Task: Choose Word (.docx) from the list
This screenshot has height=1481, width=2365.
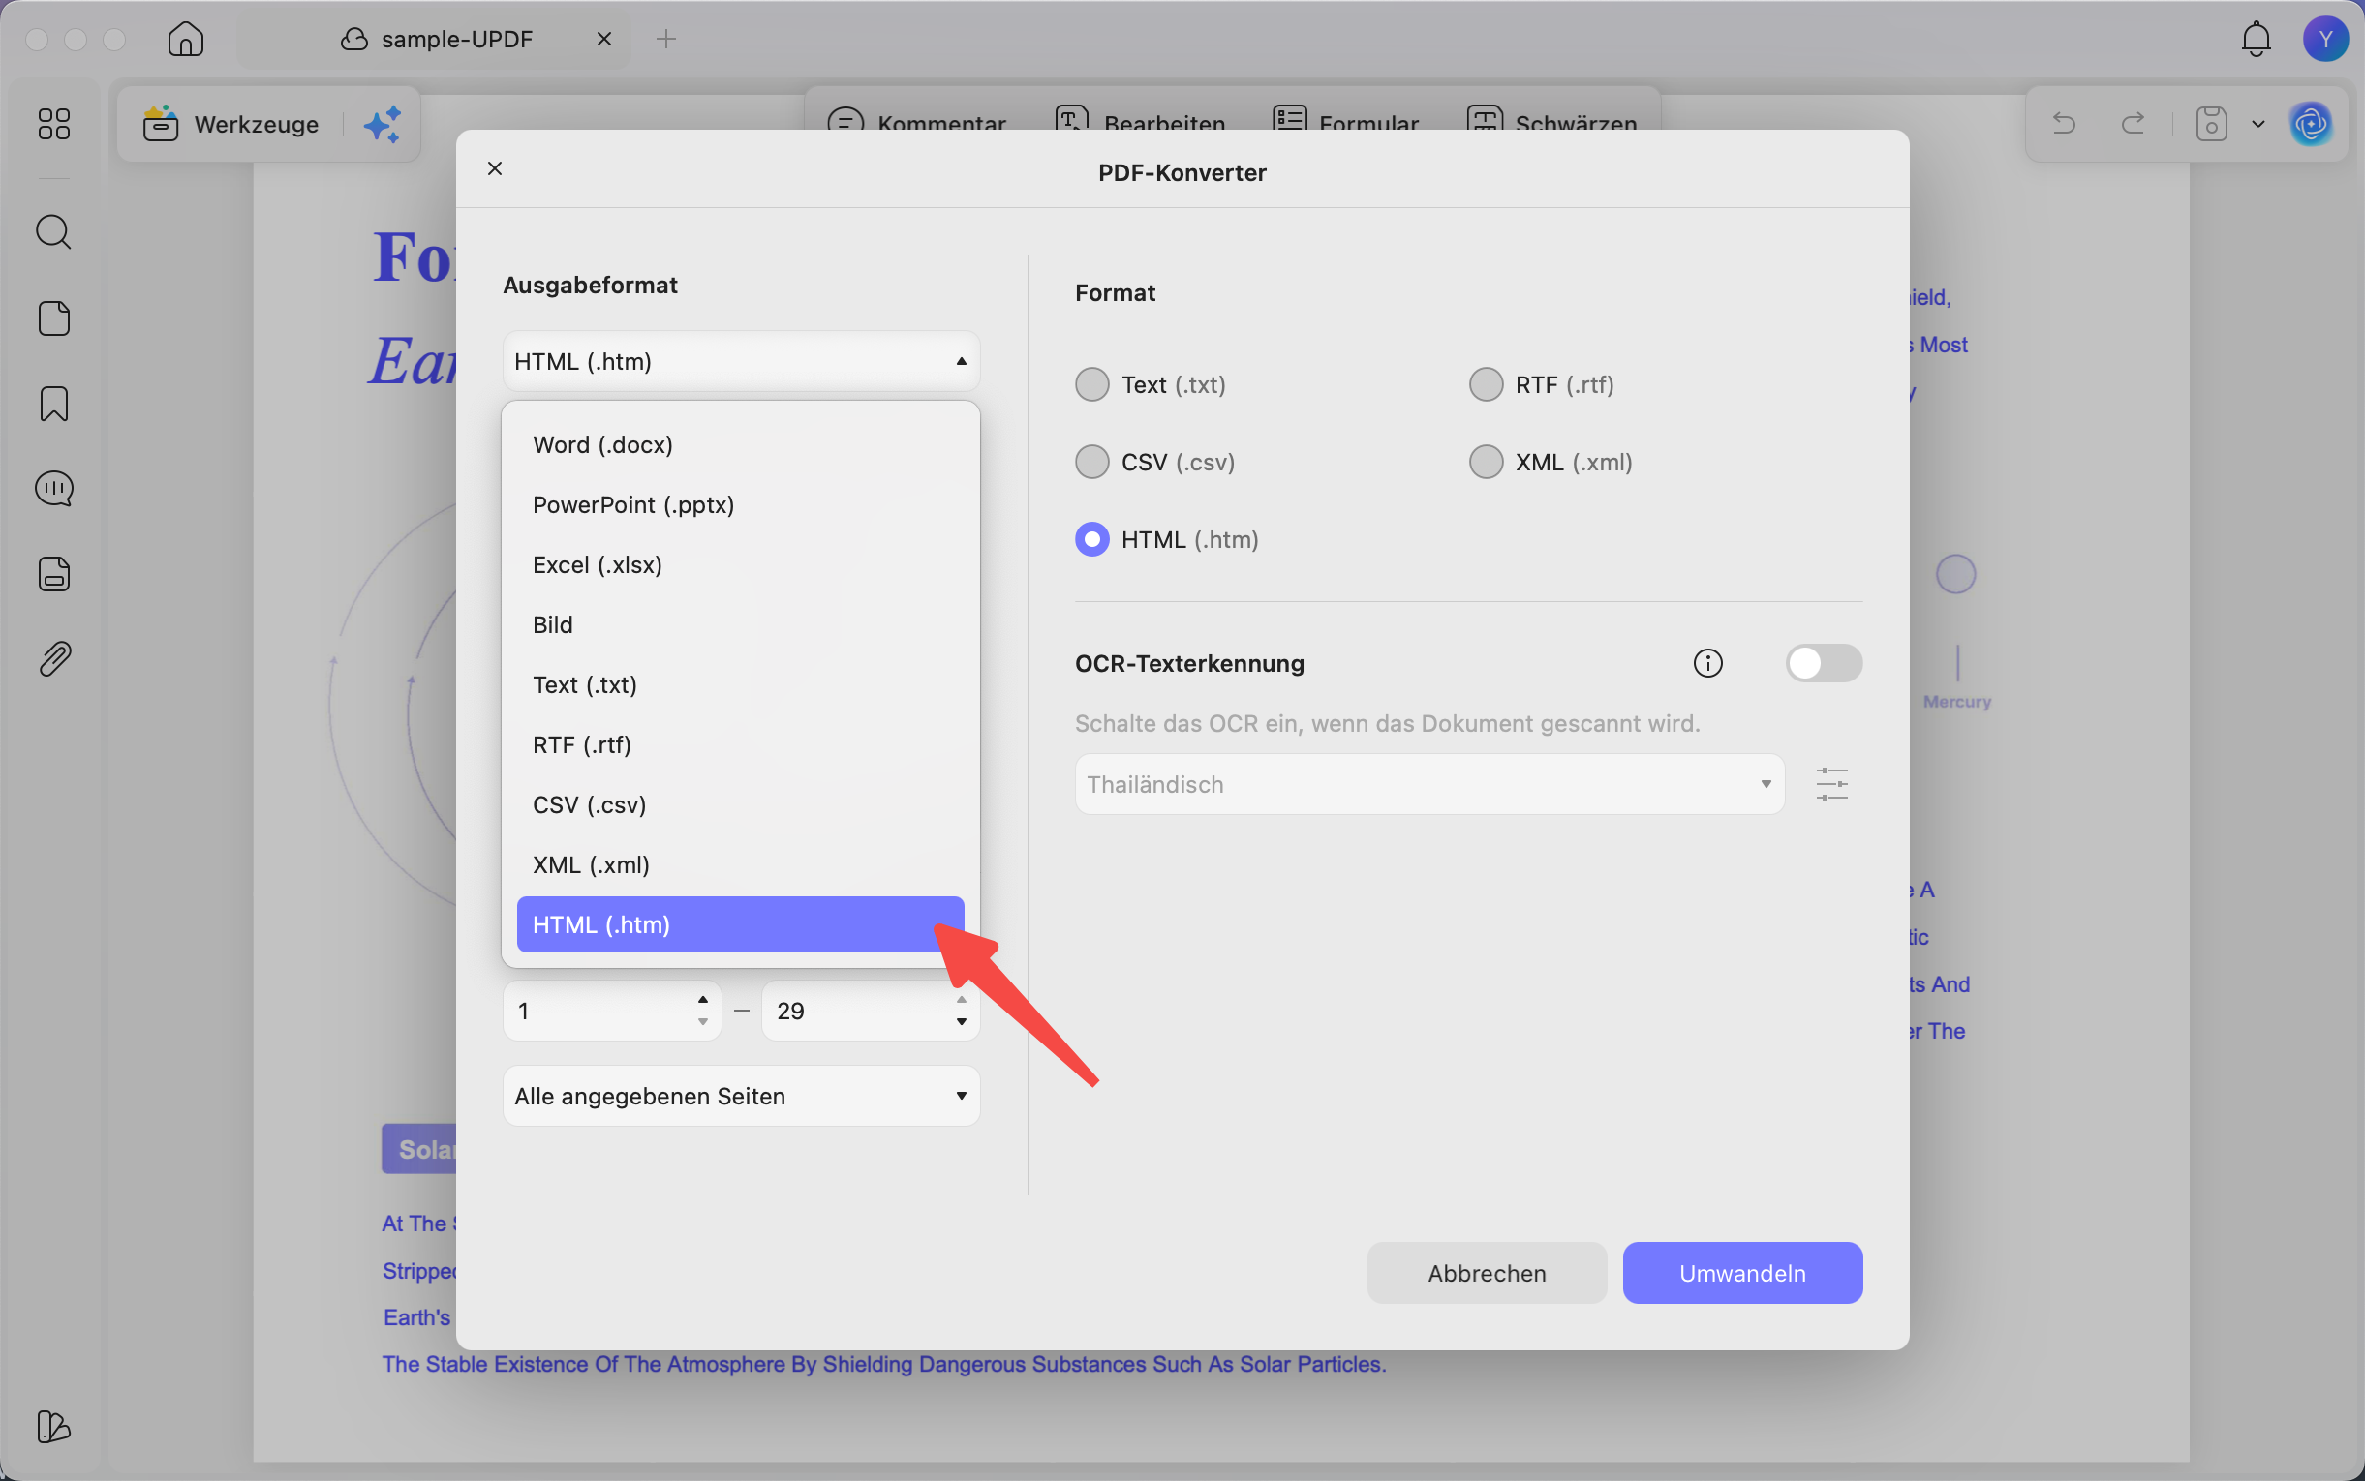Action: pos(741,444)
